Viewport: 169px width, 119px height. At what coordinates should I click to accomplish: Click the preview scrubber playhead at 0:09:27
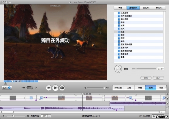coord(12,81)
